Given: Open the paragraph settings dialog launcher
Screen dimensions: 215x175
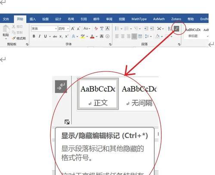Looking at the screenshot, I should tap(179, 44).
